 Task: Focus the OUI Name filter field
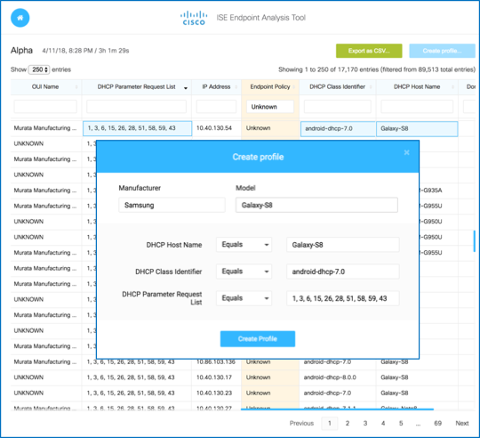coord(45,107)
